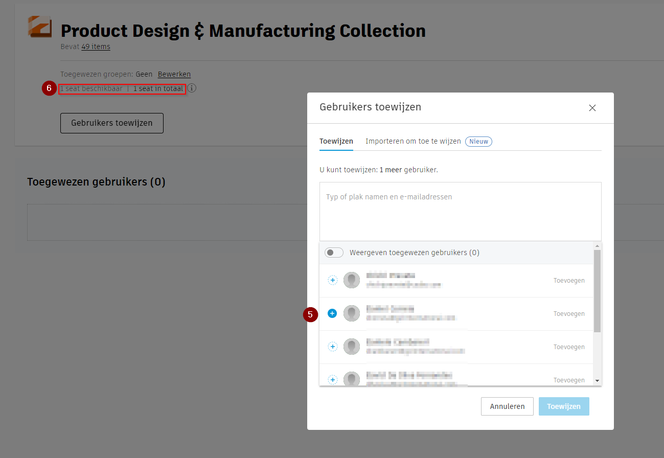Click the plus icon of the first user
The height and width of the screenshot is (458, 664).
[332, 280]
